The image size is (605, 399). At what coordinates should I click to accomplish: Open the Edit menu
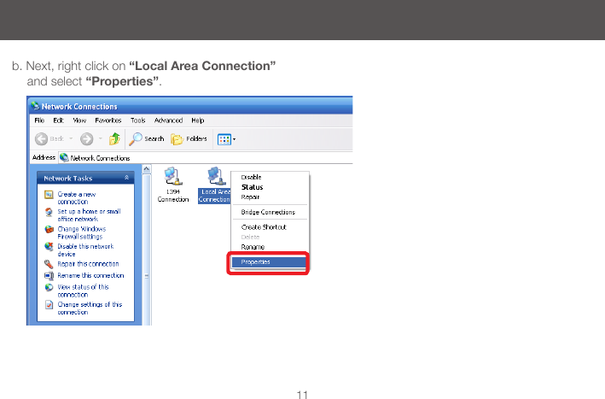click(x=58, y=120)
